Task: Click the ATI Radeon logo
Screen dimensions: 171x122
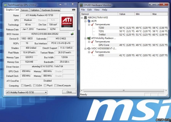Action: tap(67, 22)
